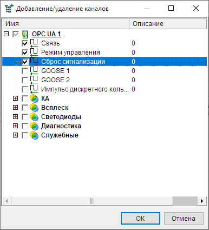Click the horizontal scrollbar right arrow
The image size is (209, 230).
[202, 201]
